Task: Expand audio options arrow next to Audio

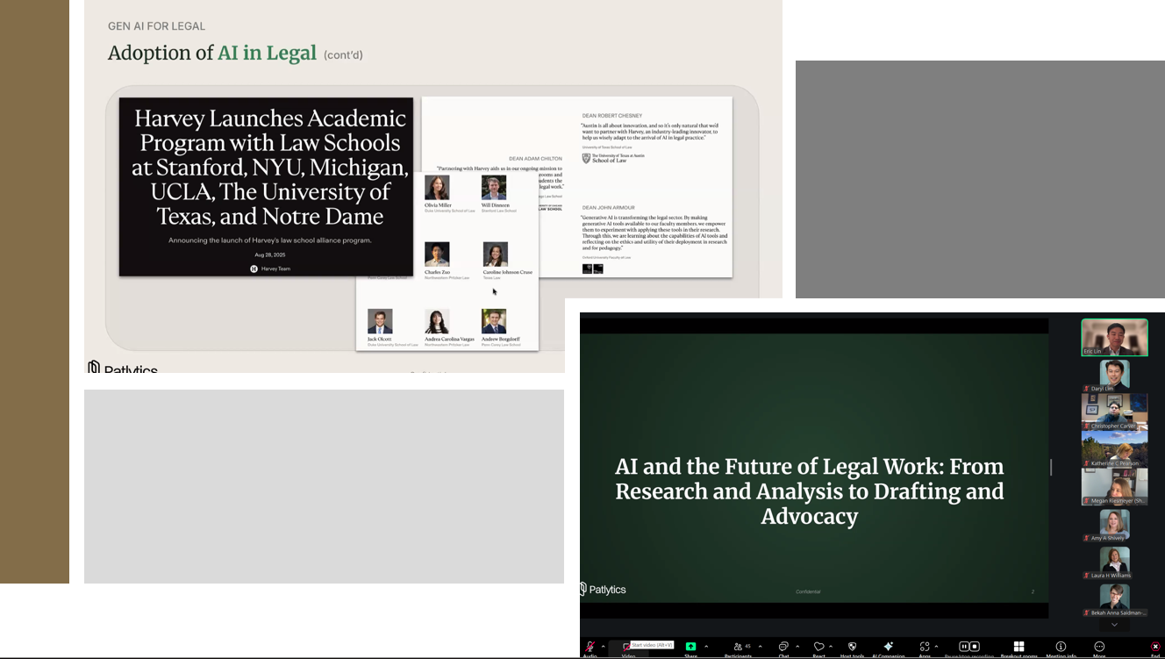Action: (x=603, y=647)
